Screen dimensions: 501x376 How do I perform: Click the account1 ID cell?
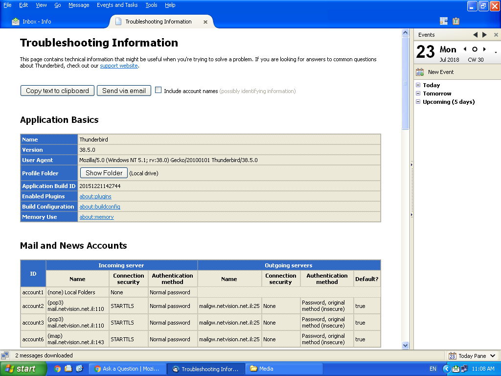[x=33, y=292]
